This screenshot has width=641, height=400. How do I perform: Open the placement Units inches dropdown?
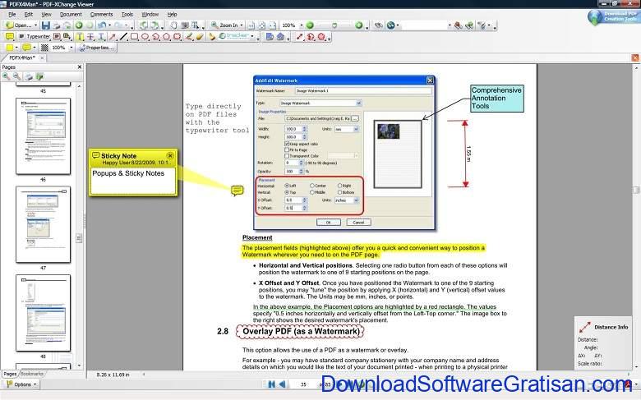[x=356, y=200]
